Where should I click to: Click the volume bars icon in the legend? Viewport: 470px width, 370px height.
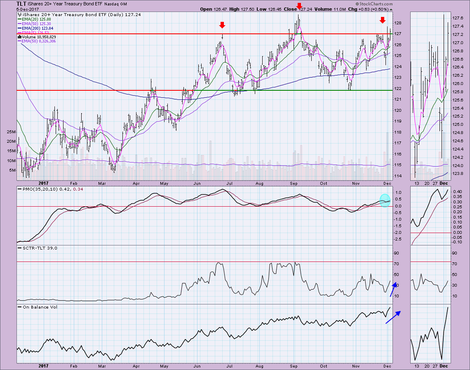(x=19, y=37)
